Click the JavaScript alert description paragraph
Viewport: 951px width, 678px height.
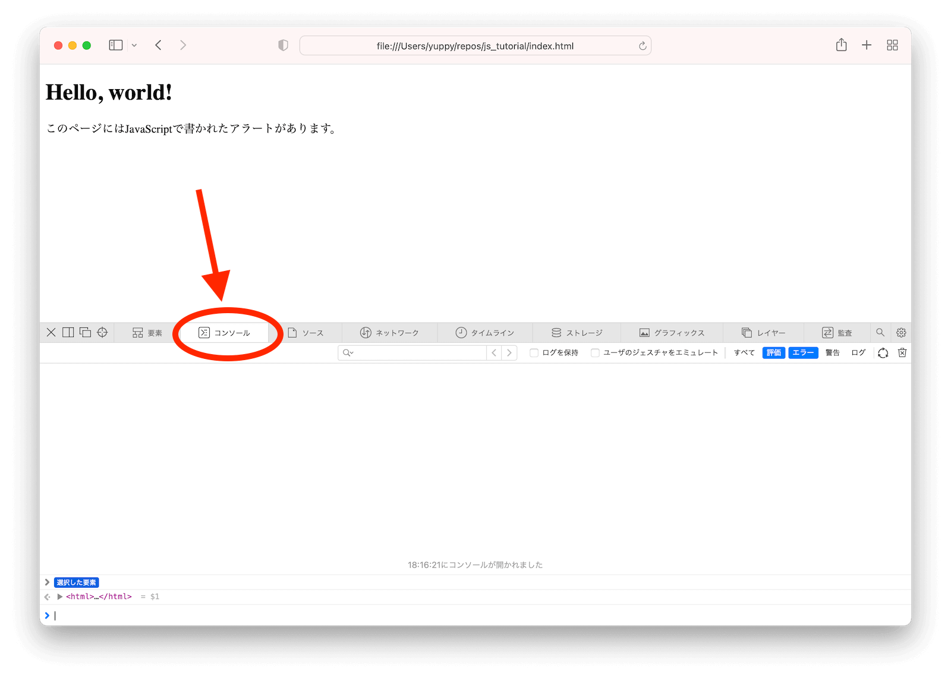pyautogui.click(x=191, y=128)
